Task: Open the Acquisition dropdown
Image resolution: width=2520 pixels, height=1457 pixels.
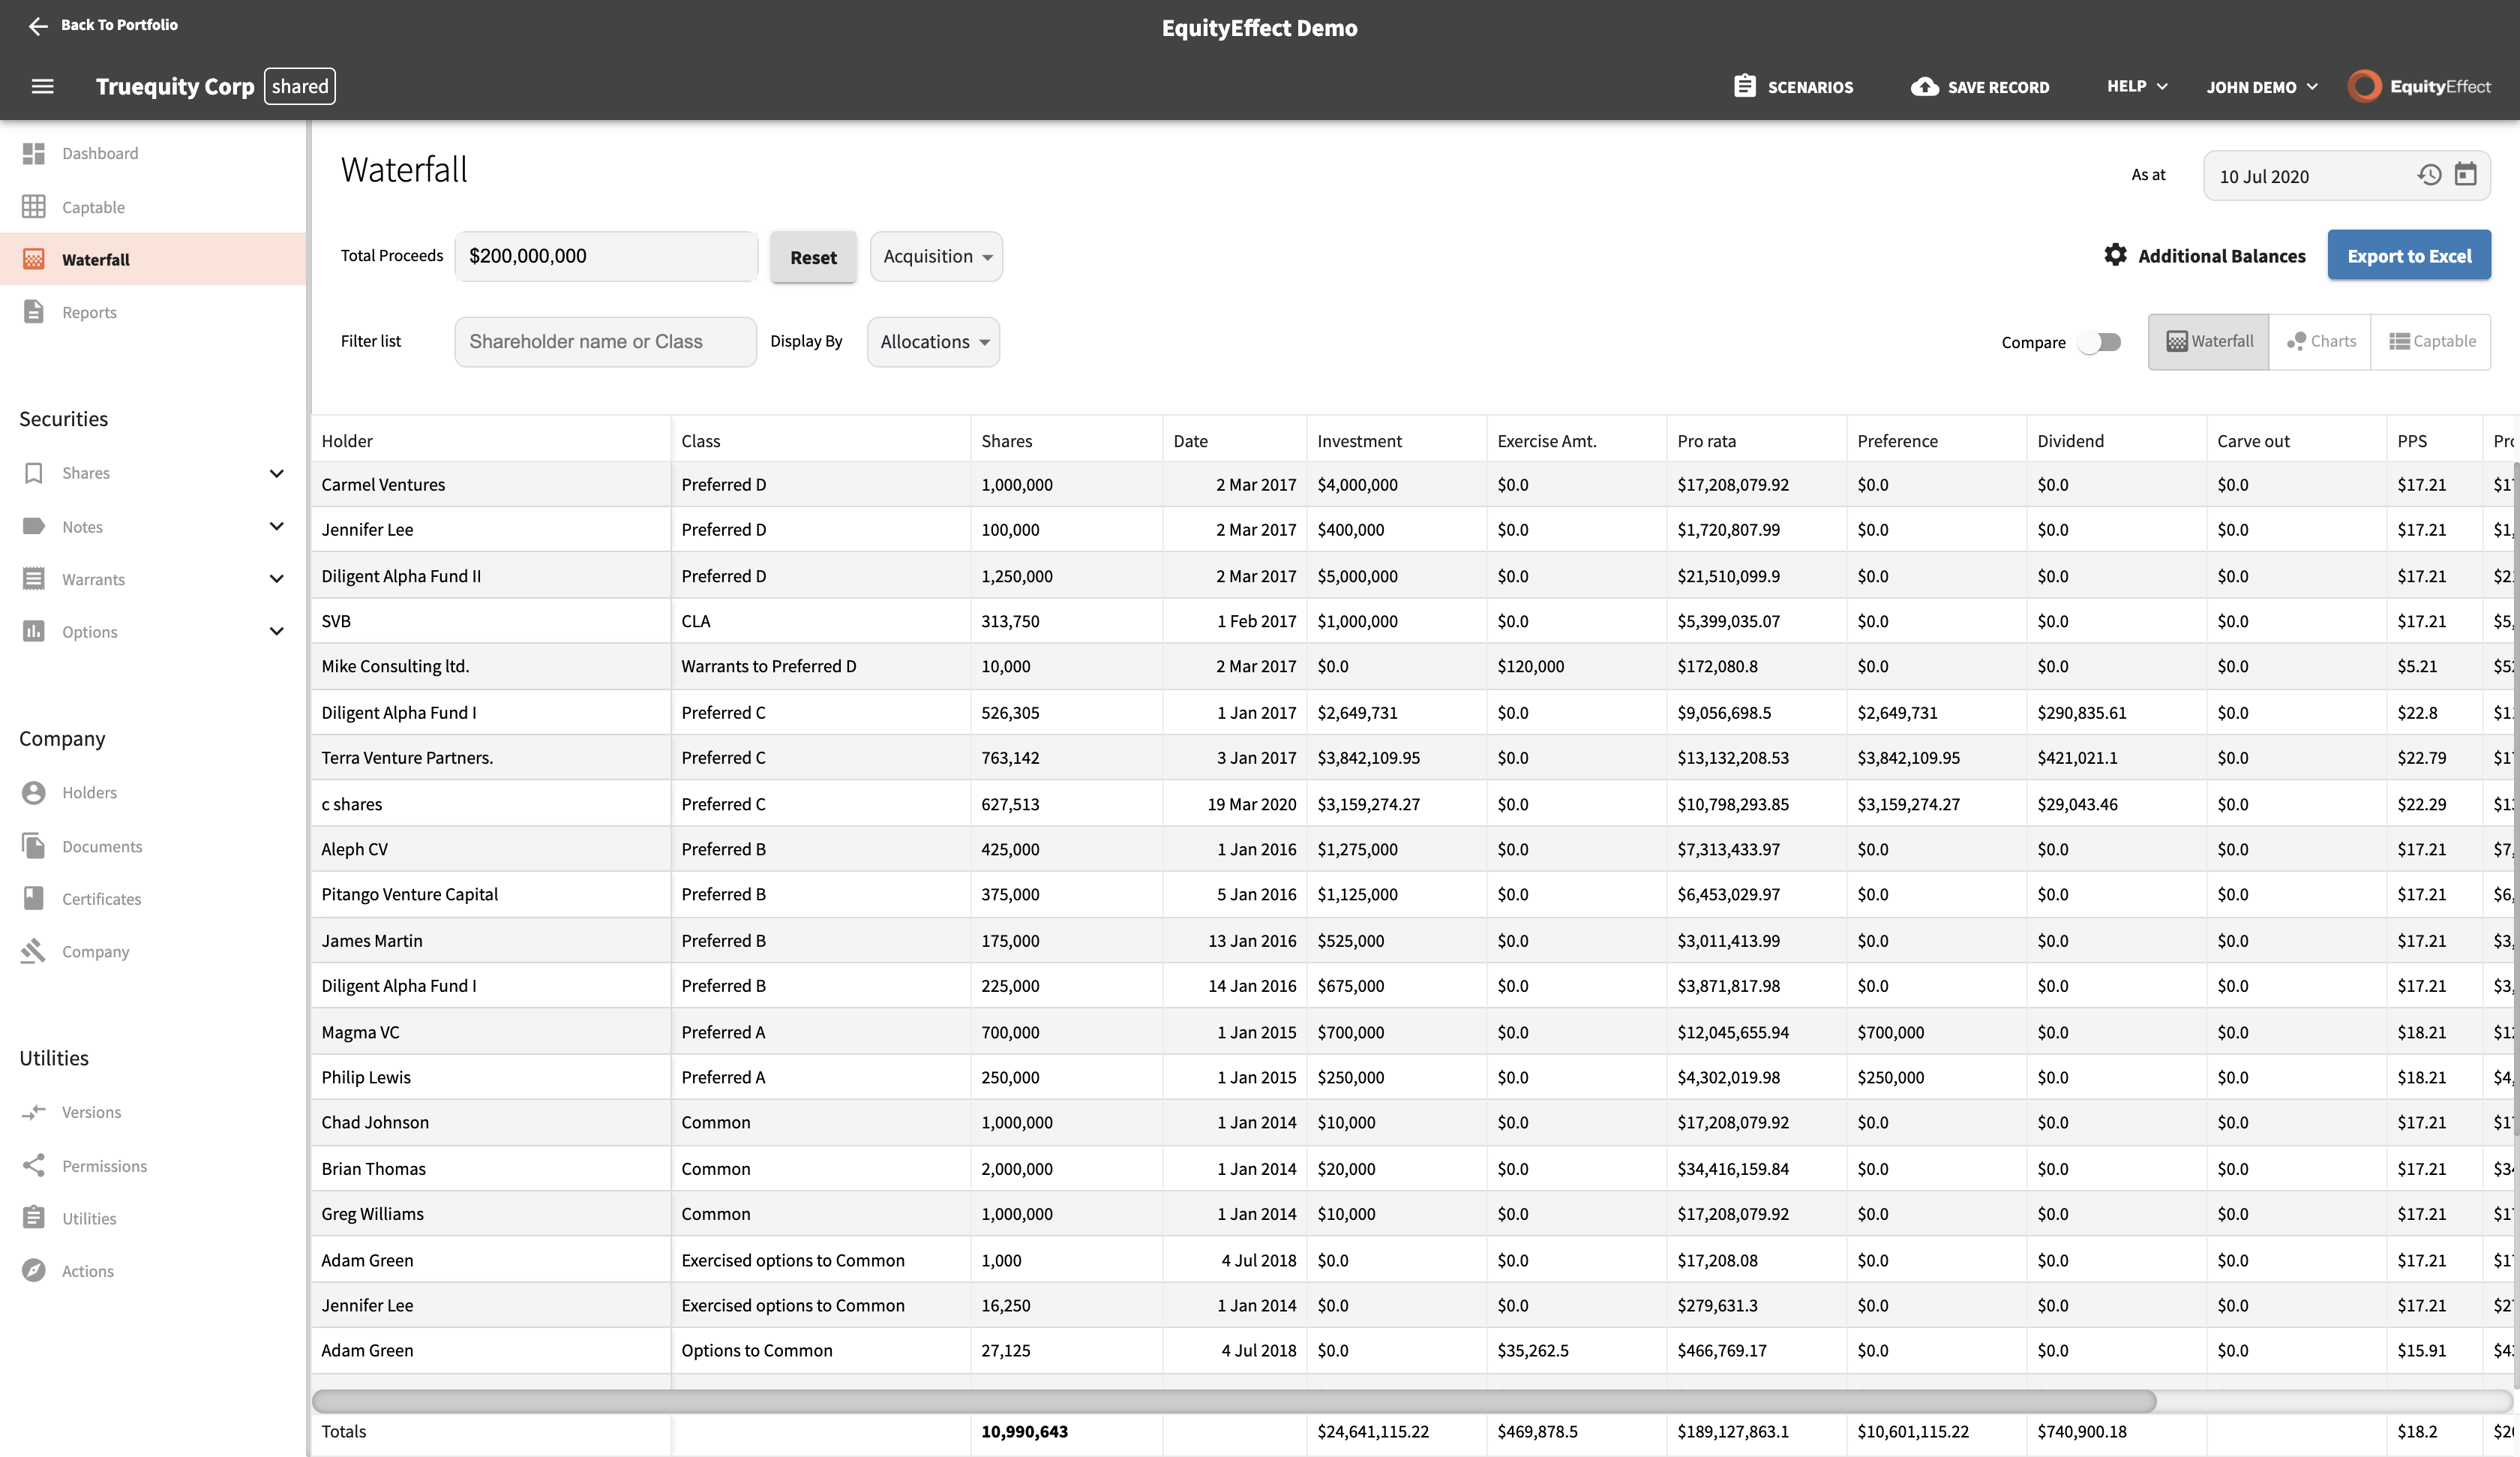Action: point(935,256)
